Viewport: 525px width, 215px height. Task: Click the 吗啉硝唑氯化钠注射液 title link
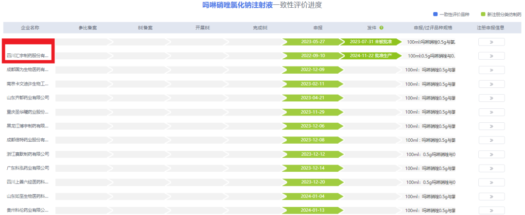(238, 5)
